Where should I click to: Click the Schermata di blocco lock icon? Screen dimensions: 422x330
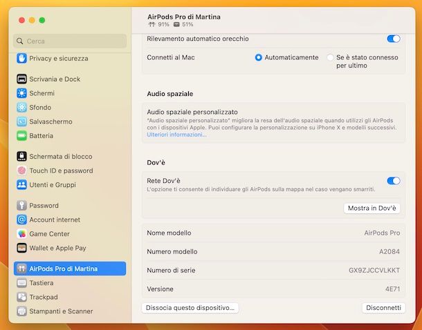click(x=21, y=156)
